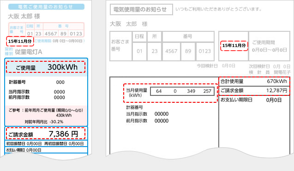Click the blue 電気ご使用量のお知らせ header banner
The image size is (294, 171).
[x=46, y=7]
